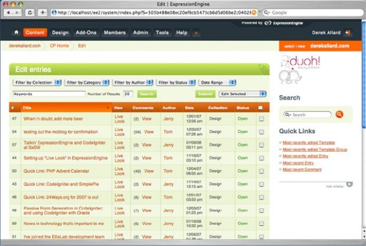Click the Google search field in toolbar
This screenshot has height=246, width=366.
click(313, 12)
